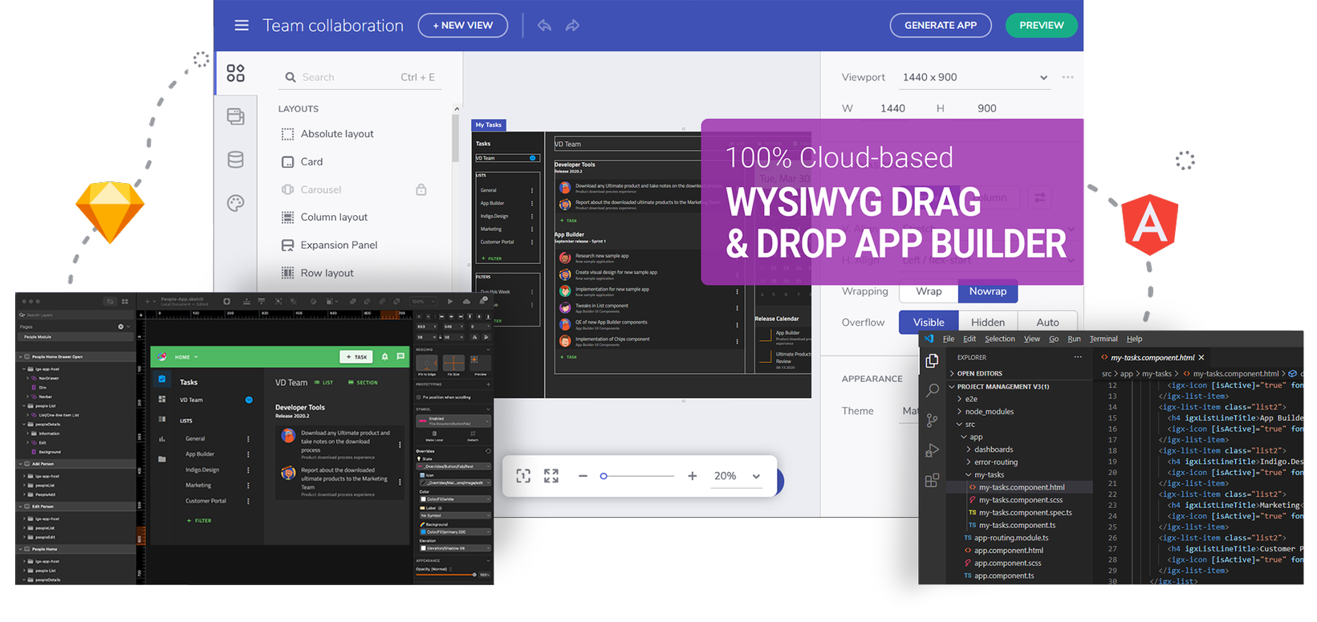
Task: Select the Wrap wrapping option
Action: point(929,291)
